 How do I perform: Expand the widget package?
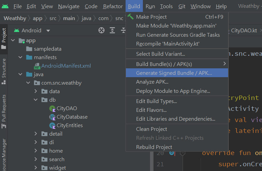(36, 168)
